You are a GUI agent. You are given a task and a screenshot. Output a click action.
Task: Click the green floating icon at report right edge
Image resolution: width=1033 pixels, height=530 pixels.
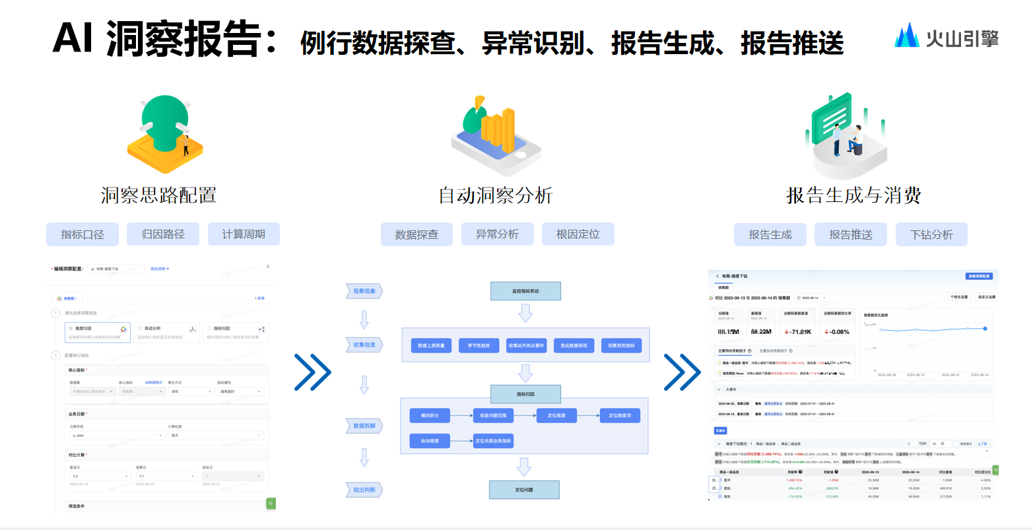(996, 470)
